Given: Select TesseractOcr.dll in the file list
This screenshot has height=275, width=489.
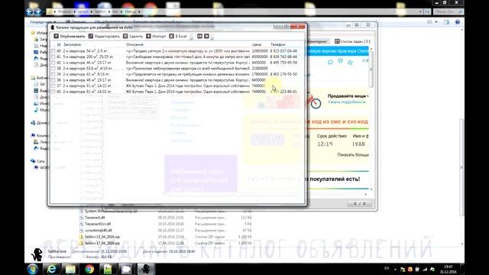Looking at the screenshot, I should point(98,224).
